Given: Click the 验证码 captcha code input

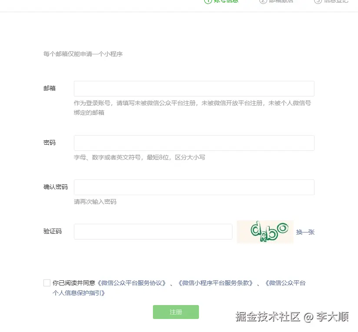Looking at the screenshot, I should tap(153, 232).
